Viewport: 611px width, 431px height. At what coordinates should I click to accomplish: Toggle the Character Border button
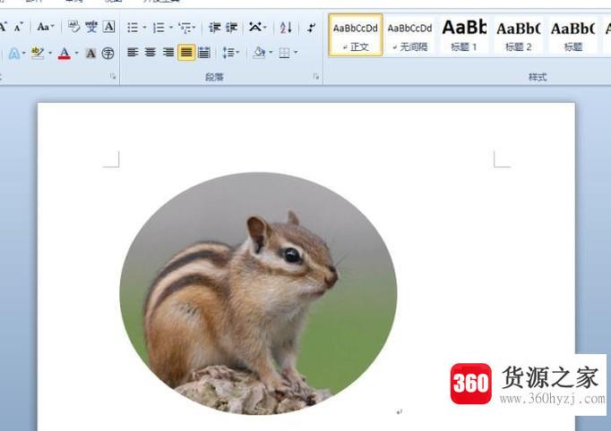pos(108,27)
